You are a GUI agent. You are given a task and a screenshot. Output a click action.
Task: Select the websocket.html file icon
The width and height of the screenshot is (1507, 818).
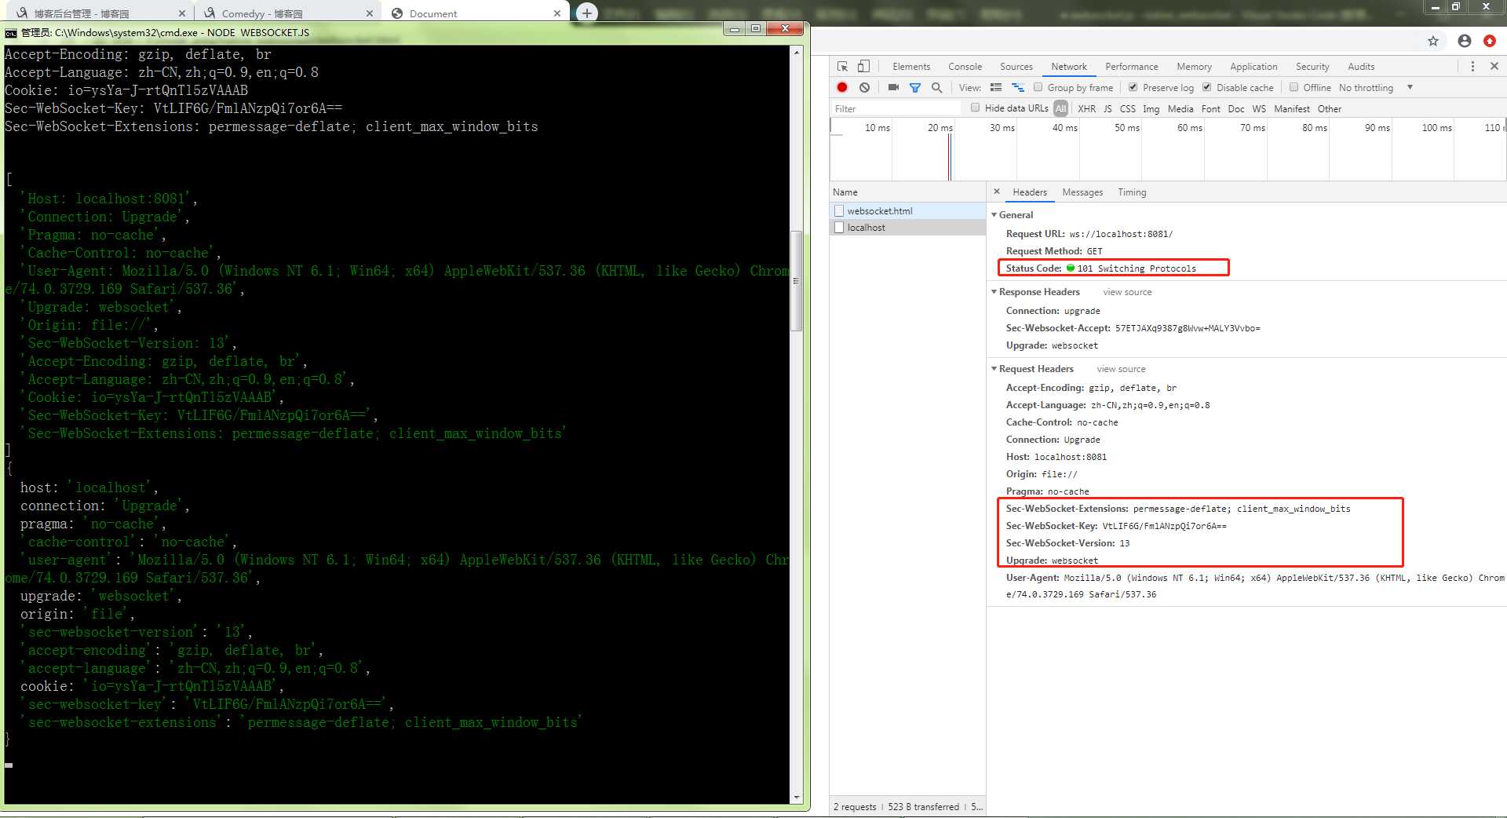point(839,210)
